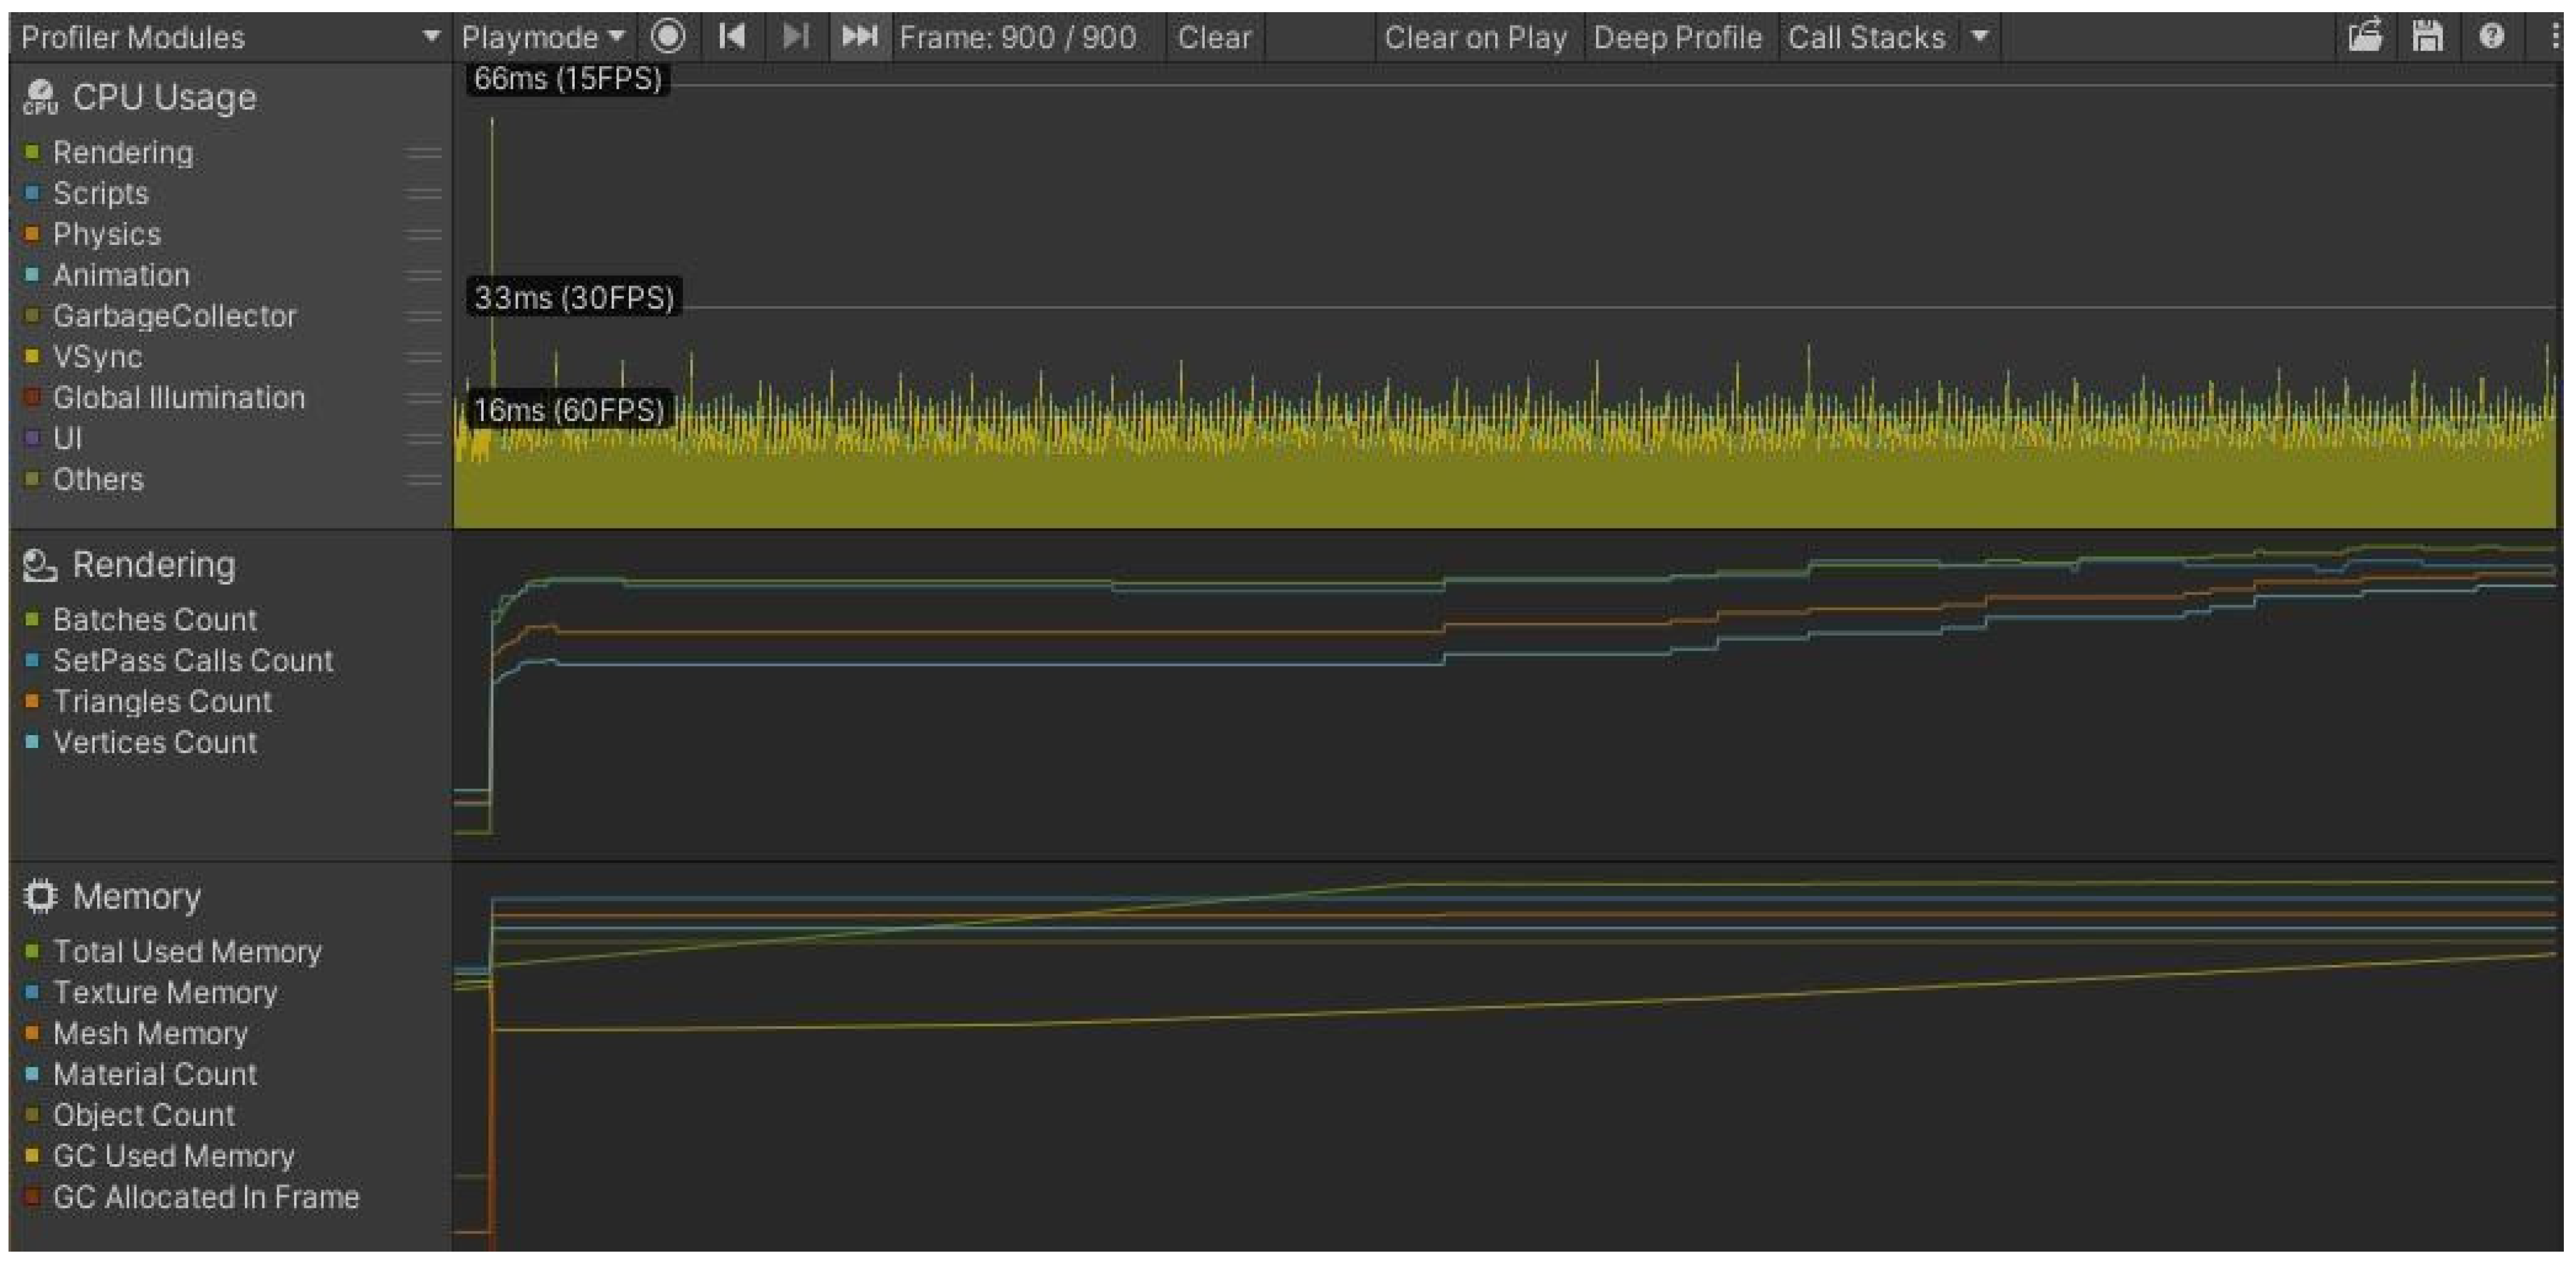Open the profiler window options menu
2576x1265 pixels.
point(2556,37)
